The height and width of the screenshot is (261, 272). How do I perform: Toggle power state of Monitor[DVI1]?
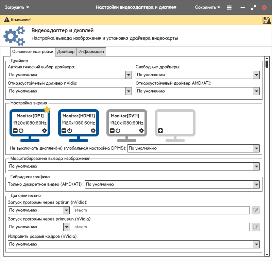(118, 131)
